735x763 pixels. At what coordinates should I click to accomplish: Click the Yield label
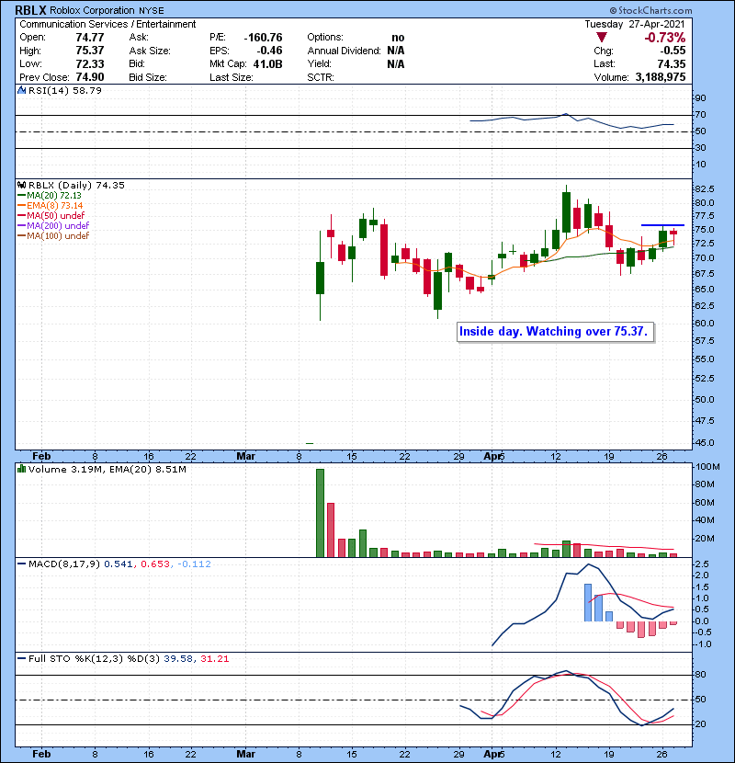pos(319,63)
